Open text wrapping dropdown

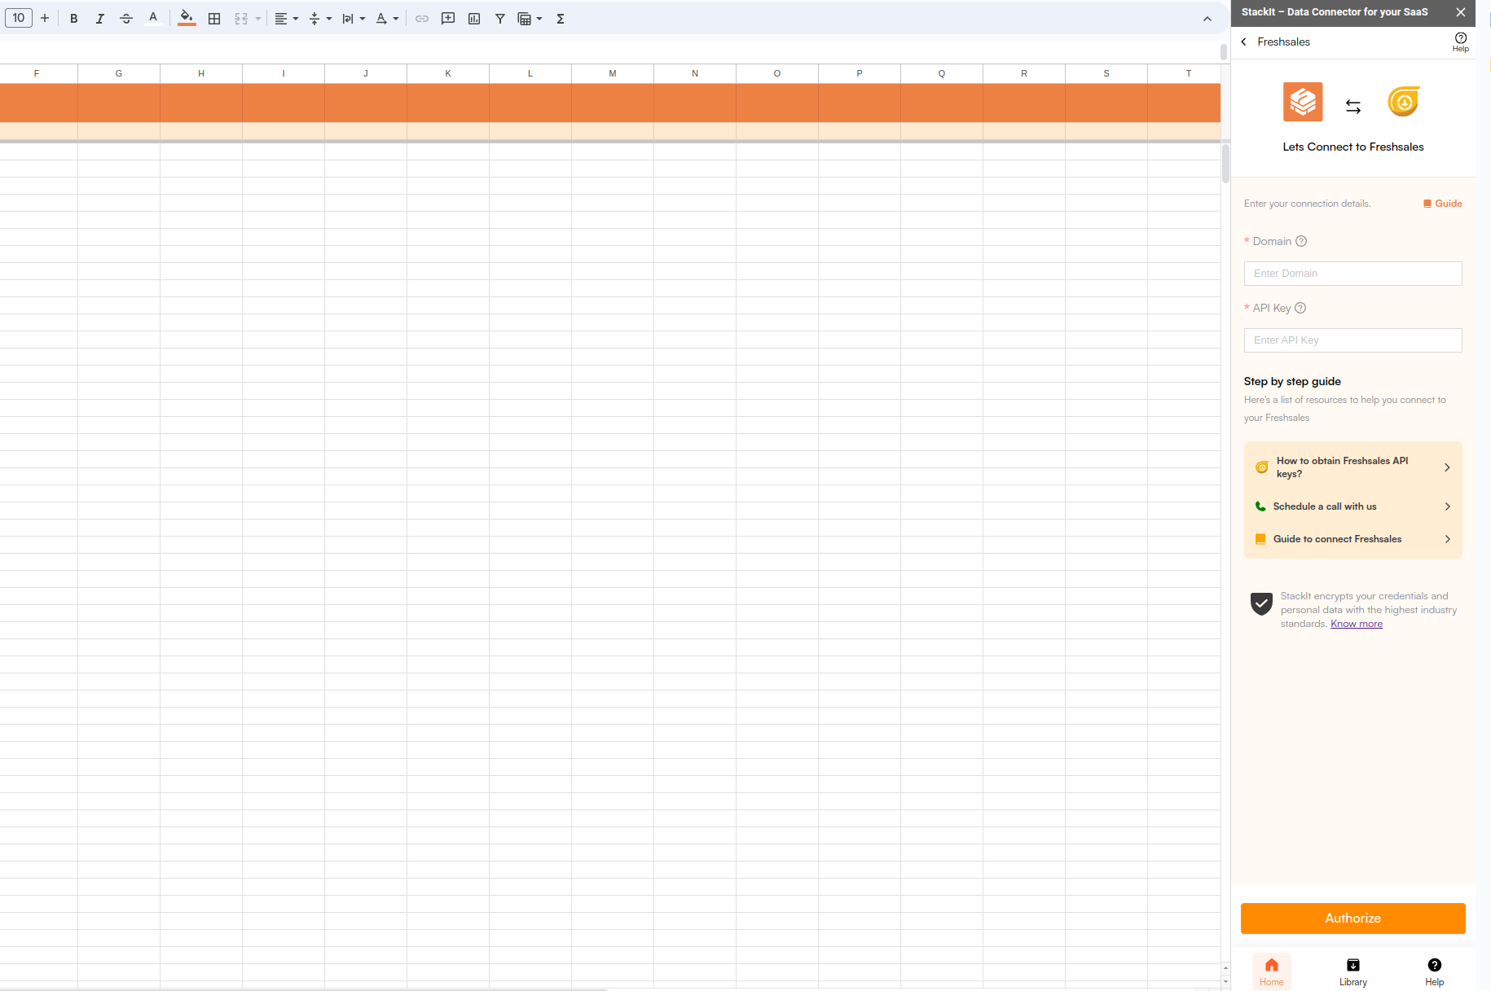[354, 19]
